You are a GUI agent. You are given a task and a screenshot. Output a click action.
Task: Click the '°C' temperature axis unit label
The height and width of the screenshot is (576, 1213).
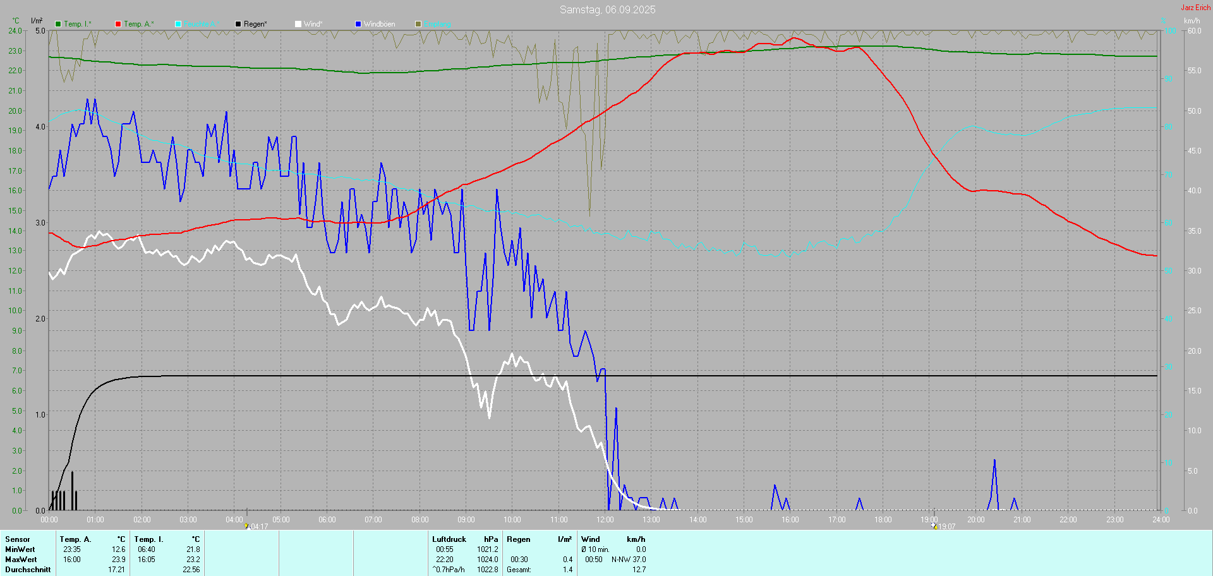pyautogui.click(x=16, y=21)
